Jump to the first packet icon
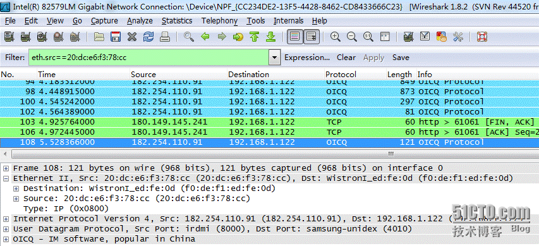Viewport: 539px width, 246px height. [255, 37]
